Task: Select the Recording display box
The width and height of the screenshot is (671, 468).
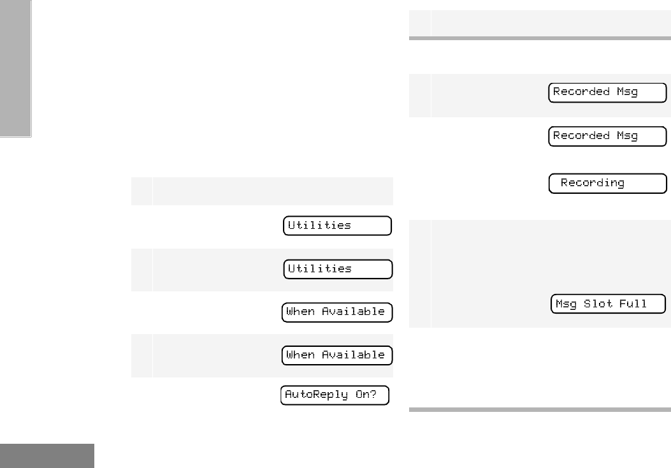Action: tap(607, 184)
